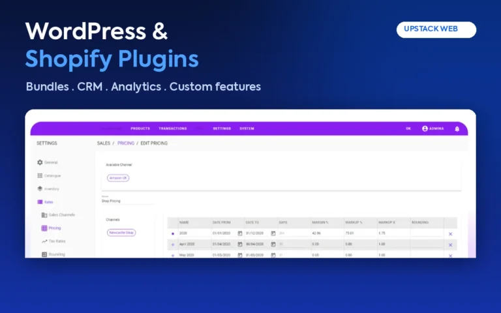Screen dimensions: 501x313
Task: Open date-to calendar for May 2020
Action: 273,255
